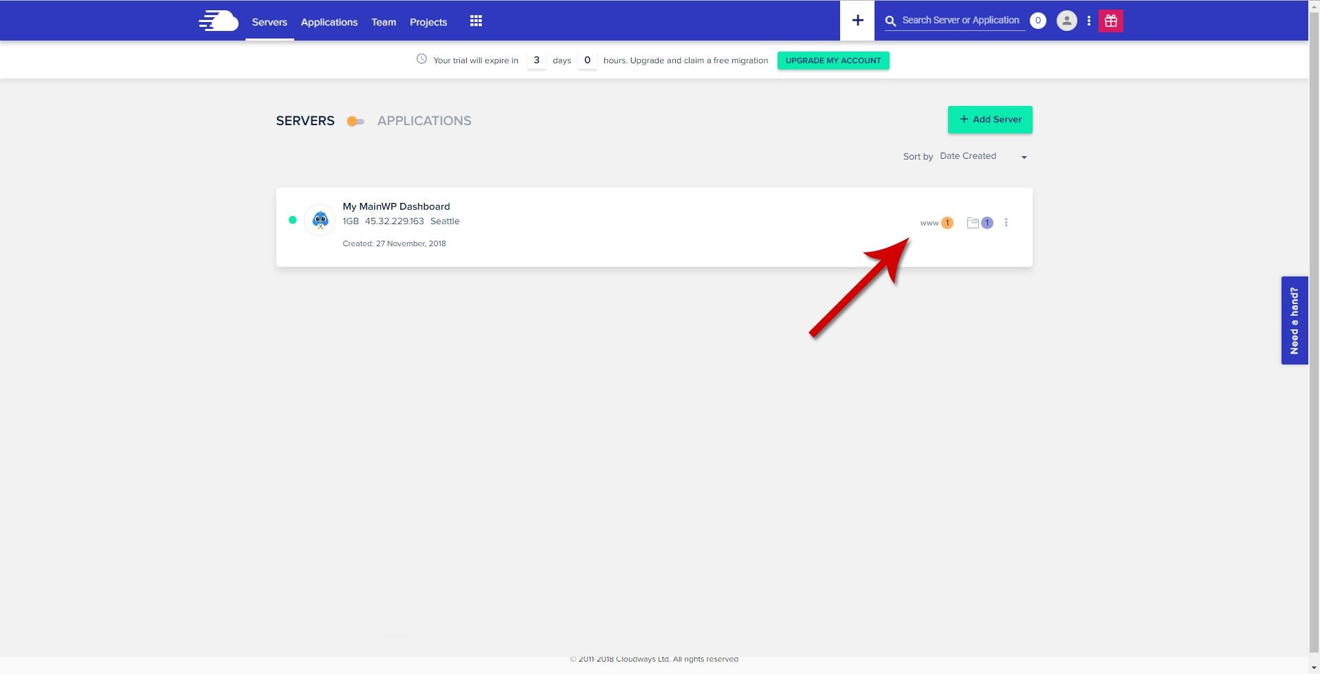Open the vertical three-dot menu in navbar

(1088, 21)
